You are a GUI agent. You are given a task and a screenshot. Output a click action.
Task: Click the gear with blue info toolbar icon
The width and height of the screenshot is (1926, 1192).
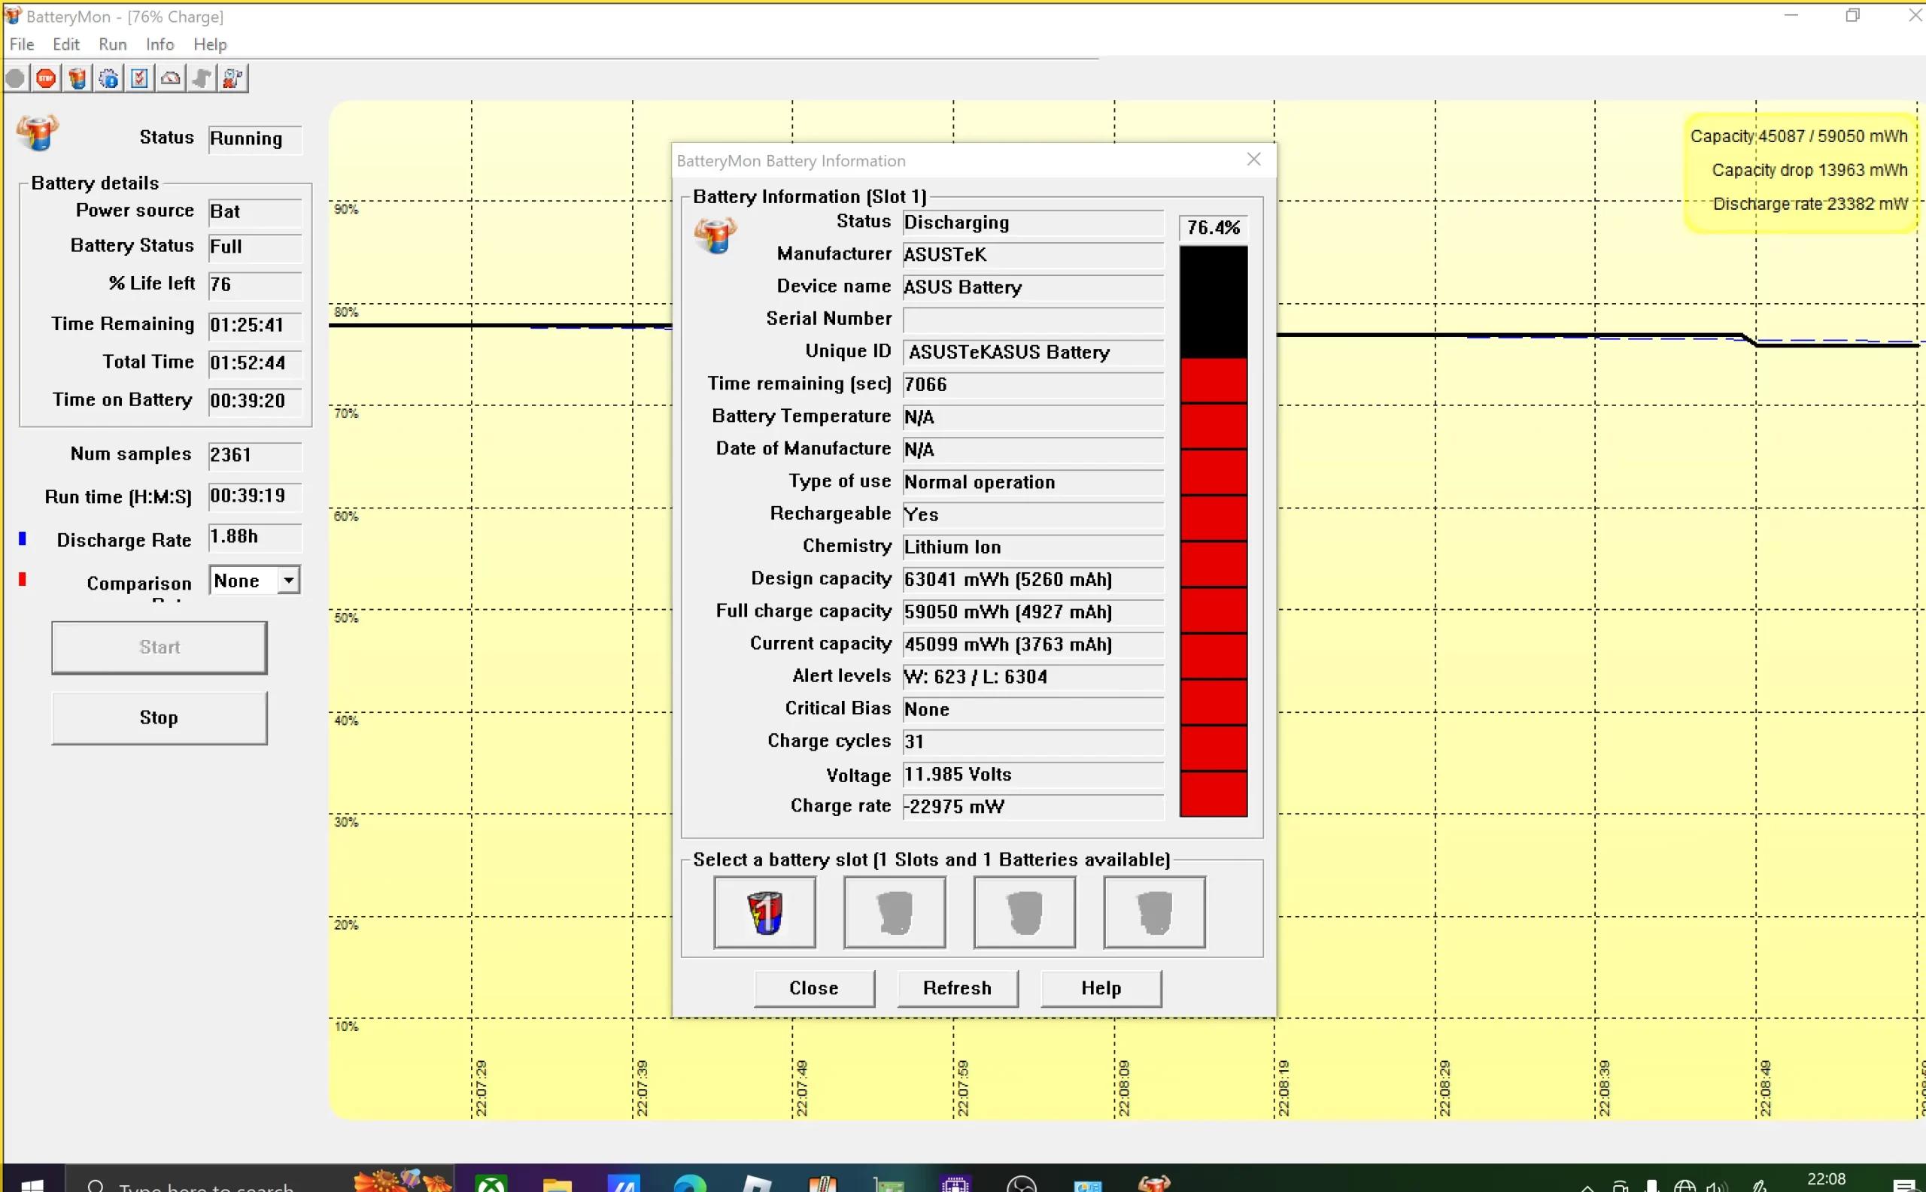click(x=109, y=78)
